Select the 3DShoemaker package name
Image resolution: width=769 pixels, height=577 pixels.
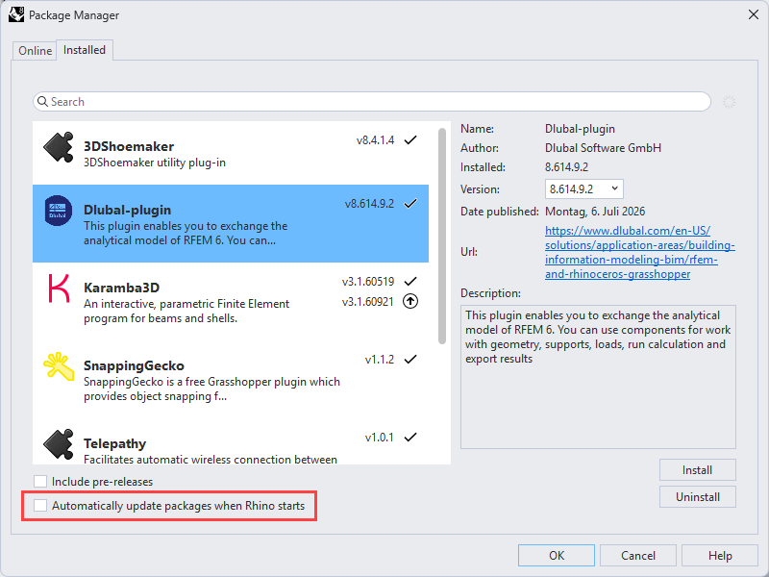click(x=129, y=146)
